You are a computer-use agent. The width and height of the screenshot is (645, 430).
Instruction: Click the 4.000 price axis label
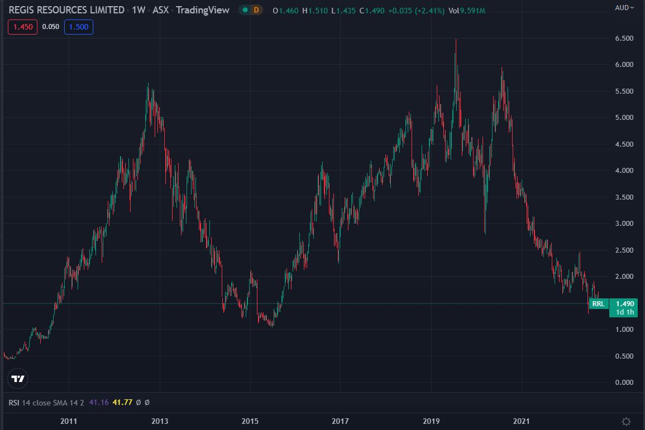click(x=624, y=171)
